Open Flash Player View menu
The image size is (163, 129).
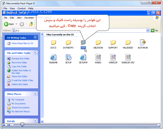tap(12, 9)
